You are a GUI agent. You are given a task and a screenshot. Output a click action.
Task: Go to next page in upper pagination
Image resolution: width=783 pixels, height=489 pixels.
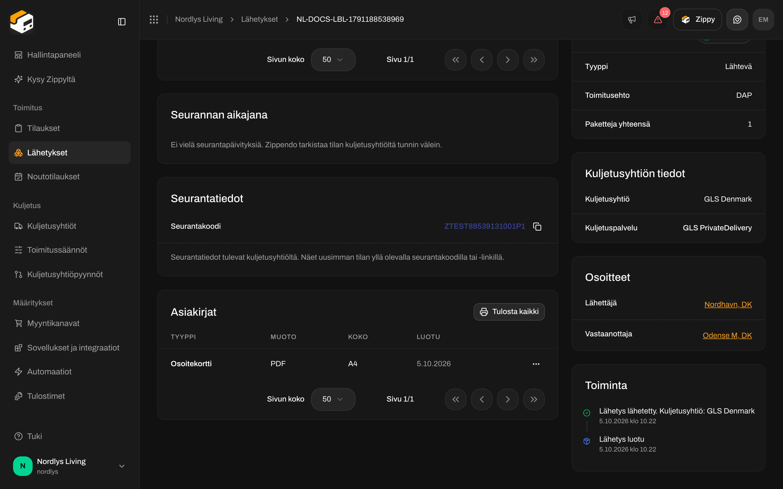click(x=508, y=59)
